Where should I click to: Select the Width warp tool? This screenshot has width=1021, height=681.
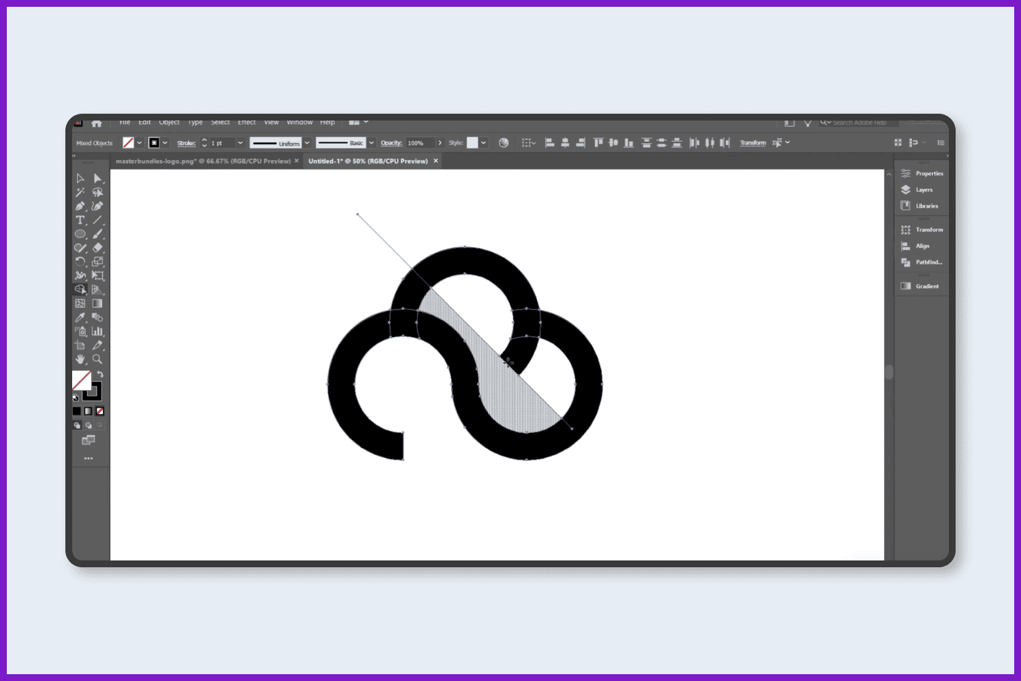(x=80, y=276)
